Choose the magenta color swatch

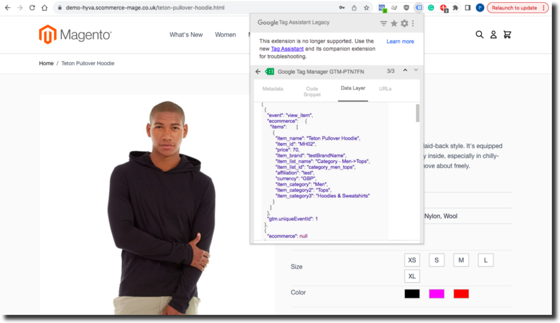tap(436, 294)
